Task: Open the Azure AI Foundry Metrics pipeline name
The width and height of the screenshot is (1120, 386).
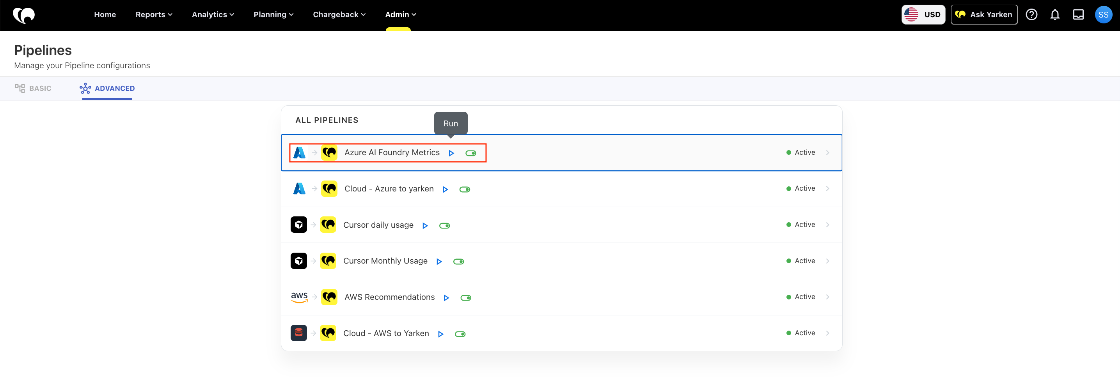Action: click(x=392, y=152)
